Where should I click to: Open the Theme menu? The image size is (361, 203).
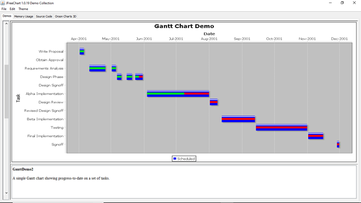coord(23,9)
